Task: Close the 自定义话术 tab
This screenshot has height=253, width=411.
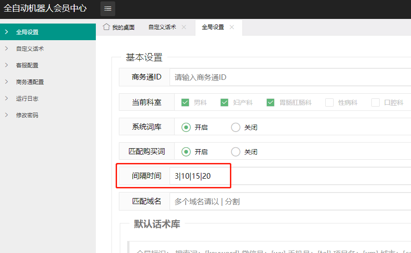Action: [x=184, y=27]
